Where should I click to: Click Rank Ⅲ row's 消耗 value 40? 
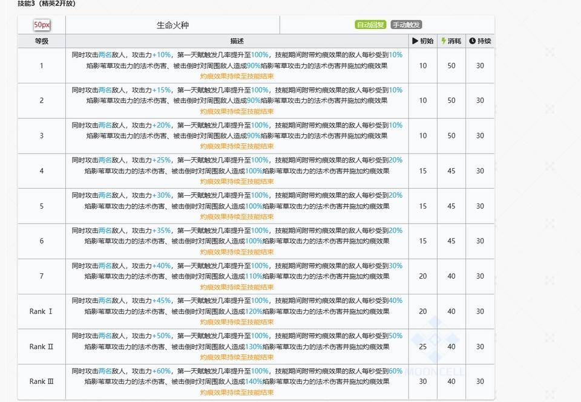tap(451, 381)
